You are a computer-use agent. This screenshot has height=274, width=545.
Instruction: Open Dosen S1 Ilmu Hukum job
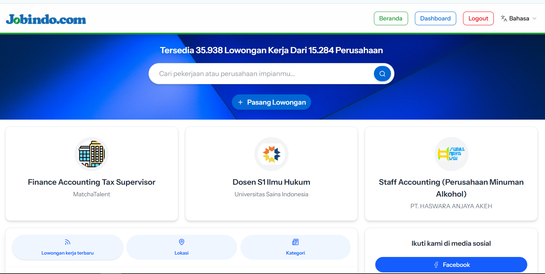tap(271, 182)
